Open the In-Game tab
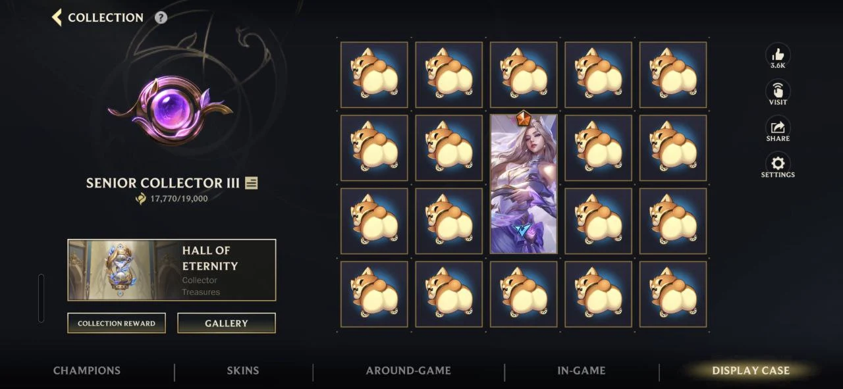This screenshot has width=843, height=389. click(x=581, y=371)
